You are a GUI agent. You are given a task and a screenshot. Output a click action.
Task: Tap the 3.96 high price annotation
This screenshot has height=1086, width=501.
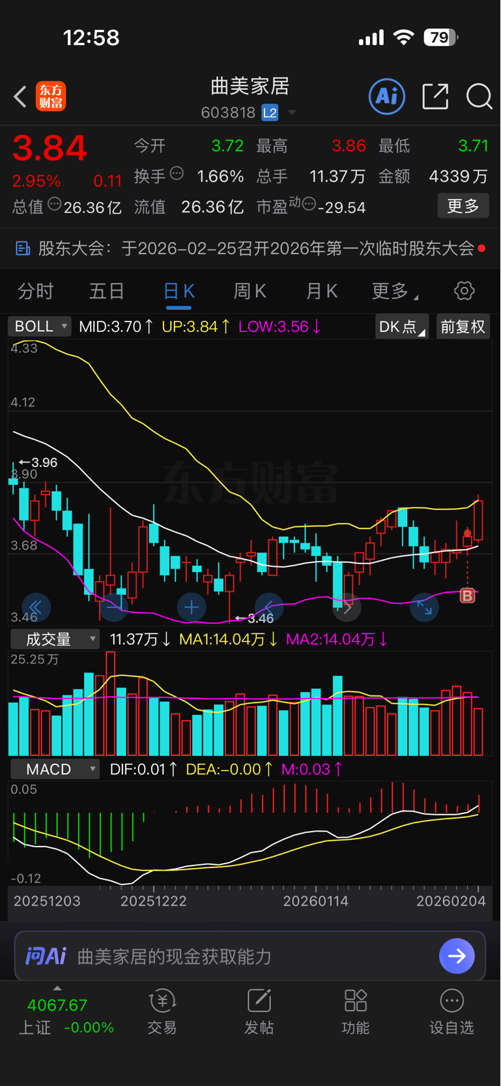(38, 462)
